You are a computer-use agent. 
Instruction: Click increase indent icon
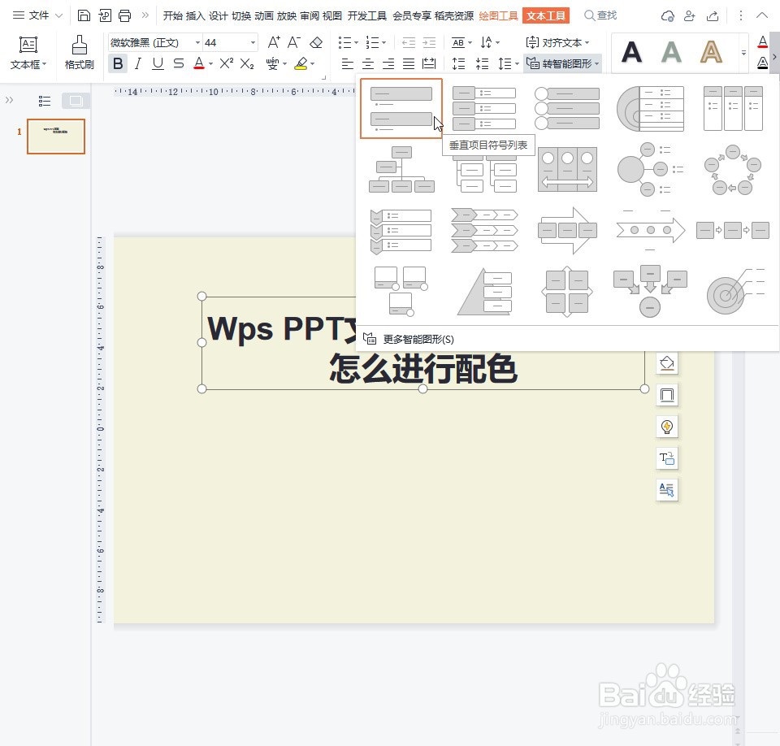point(429,42)
